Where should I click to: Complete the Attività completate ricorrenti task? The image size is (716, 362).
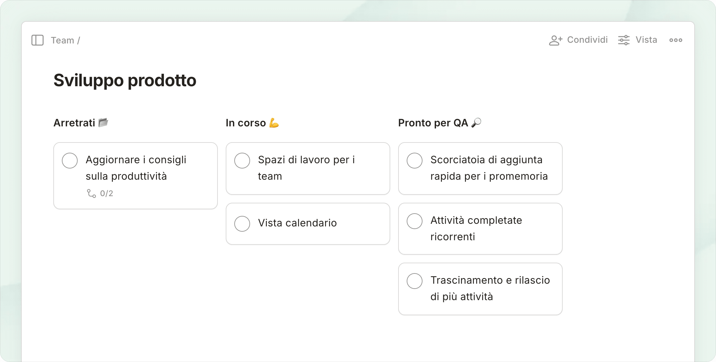tap(415, 221)
